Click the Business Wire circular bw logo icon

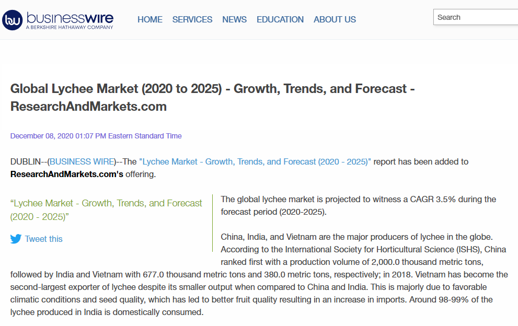coord(13,20)
